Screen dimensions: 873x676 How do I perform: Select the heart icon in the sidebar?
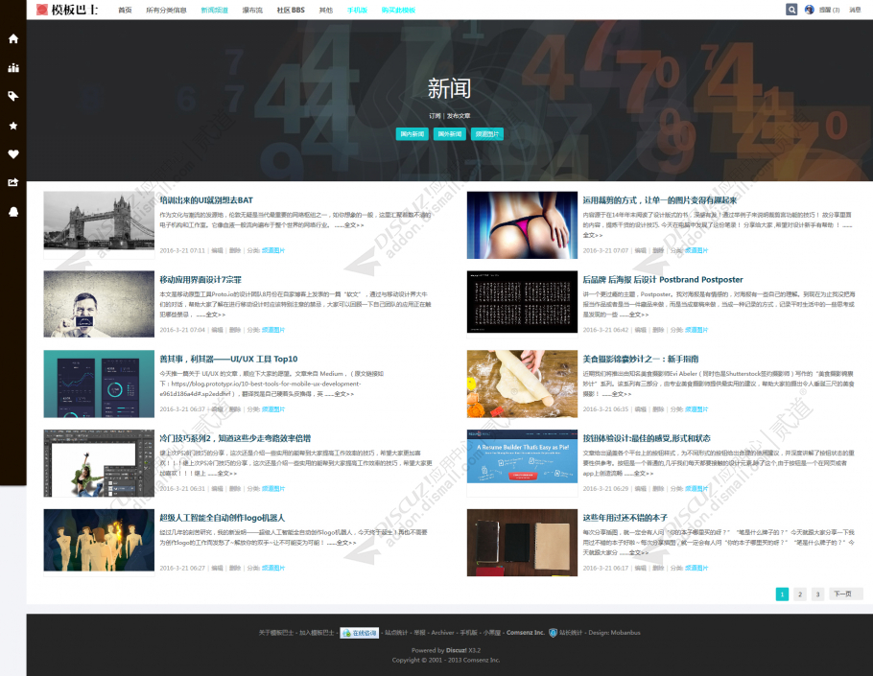click(13, 154)
